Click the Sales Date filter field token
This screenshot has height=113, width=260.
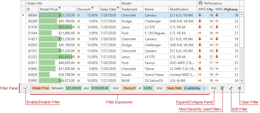[x=174, y=88]
